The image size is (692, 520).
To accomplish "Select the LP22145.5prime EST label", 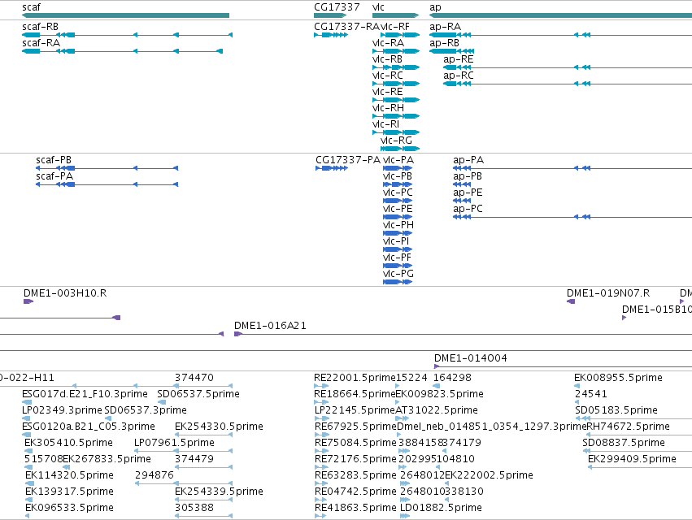I will click(355, 410).
